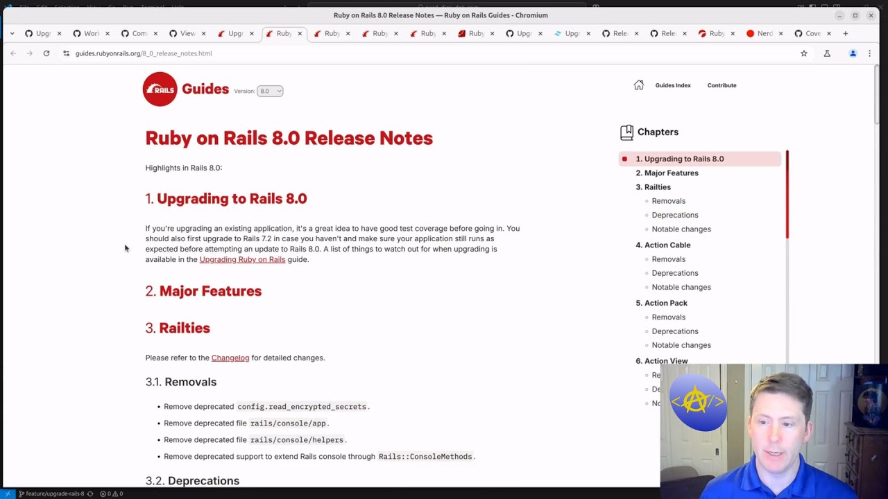The image size is (888, 499).
Task: Jump to '2. Major Features' in Chapters
Action: coord(667,173)
